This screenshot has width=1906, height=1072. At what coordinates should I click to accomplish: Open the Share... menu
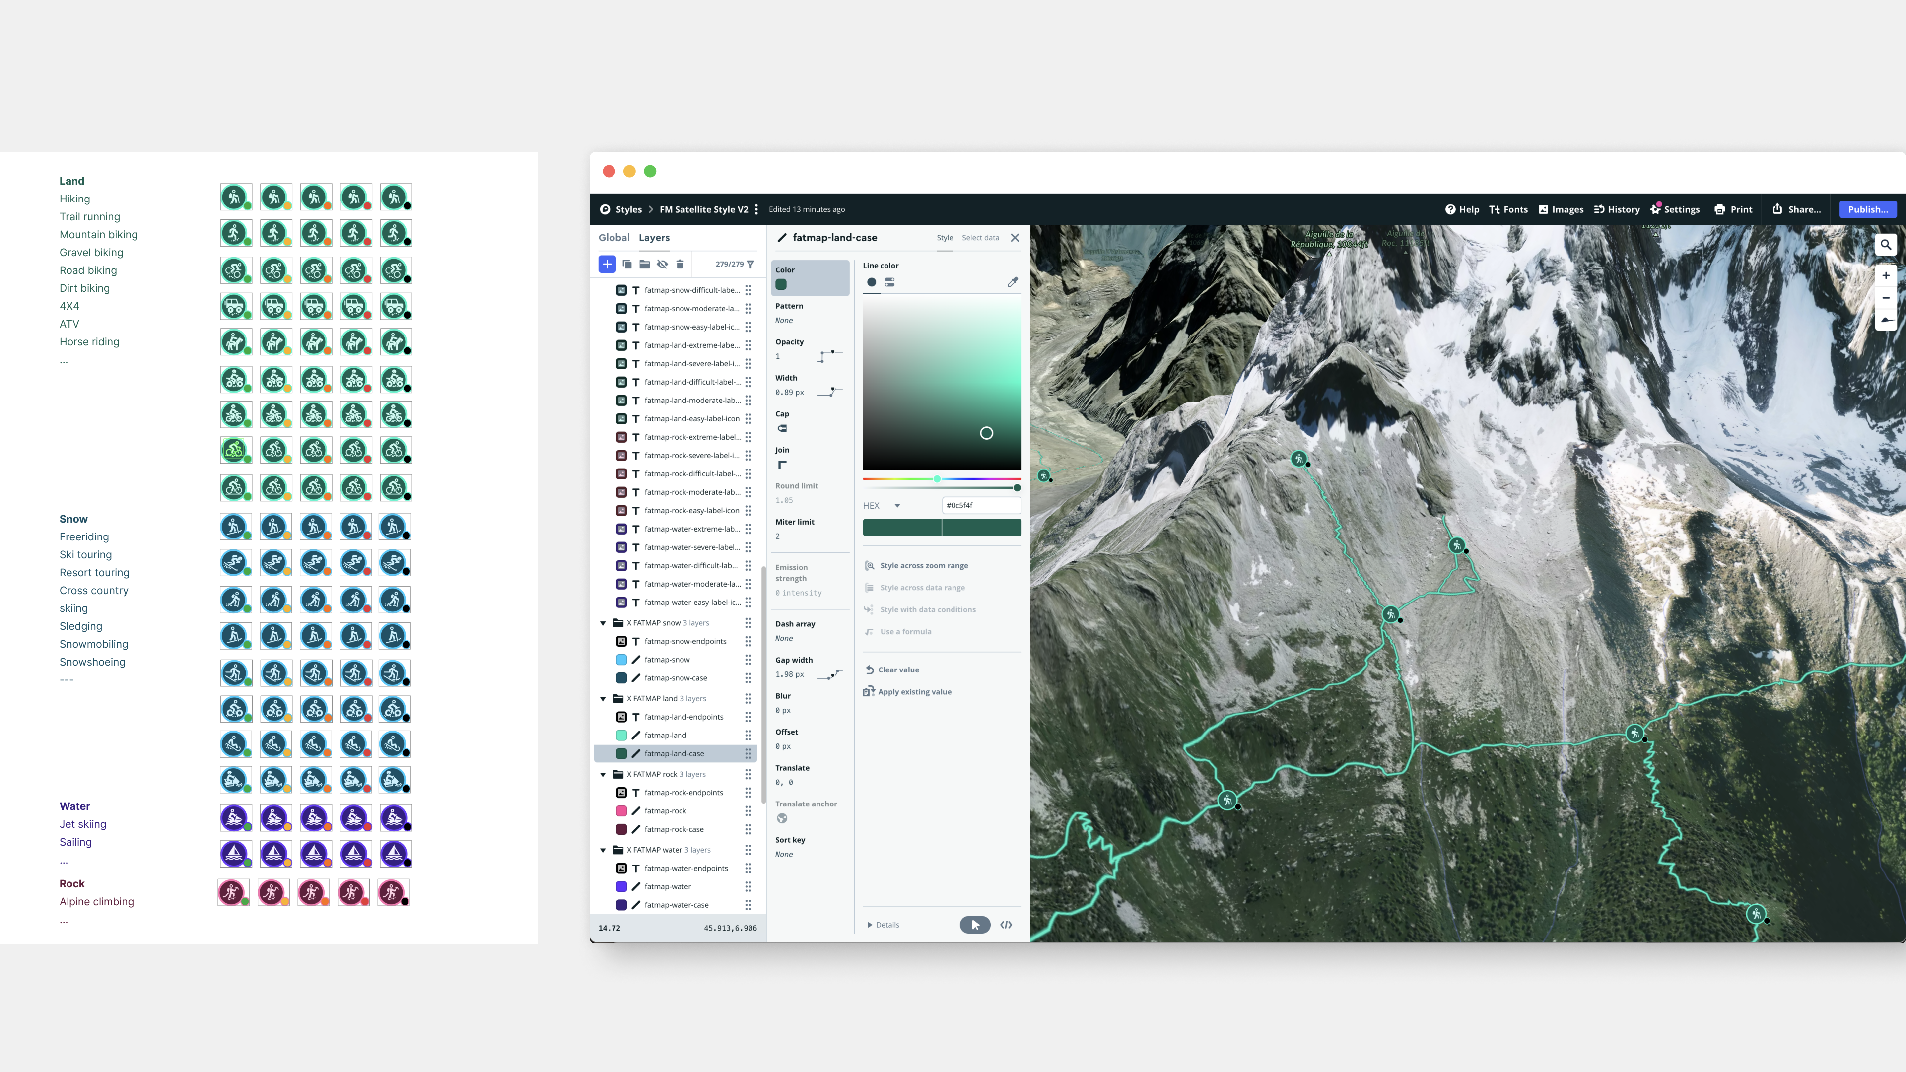pos(1797,209)
